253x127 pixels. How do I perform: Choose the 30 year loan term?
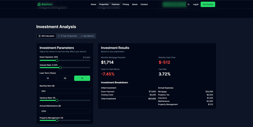(82, 78)
